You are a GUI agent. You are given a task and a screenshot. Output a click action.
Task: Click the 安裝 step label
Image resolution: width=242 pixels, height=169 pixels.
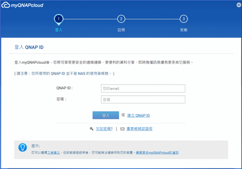[183, 30]
